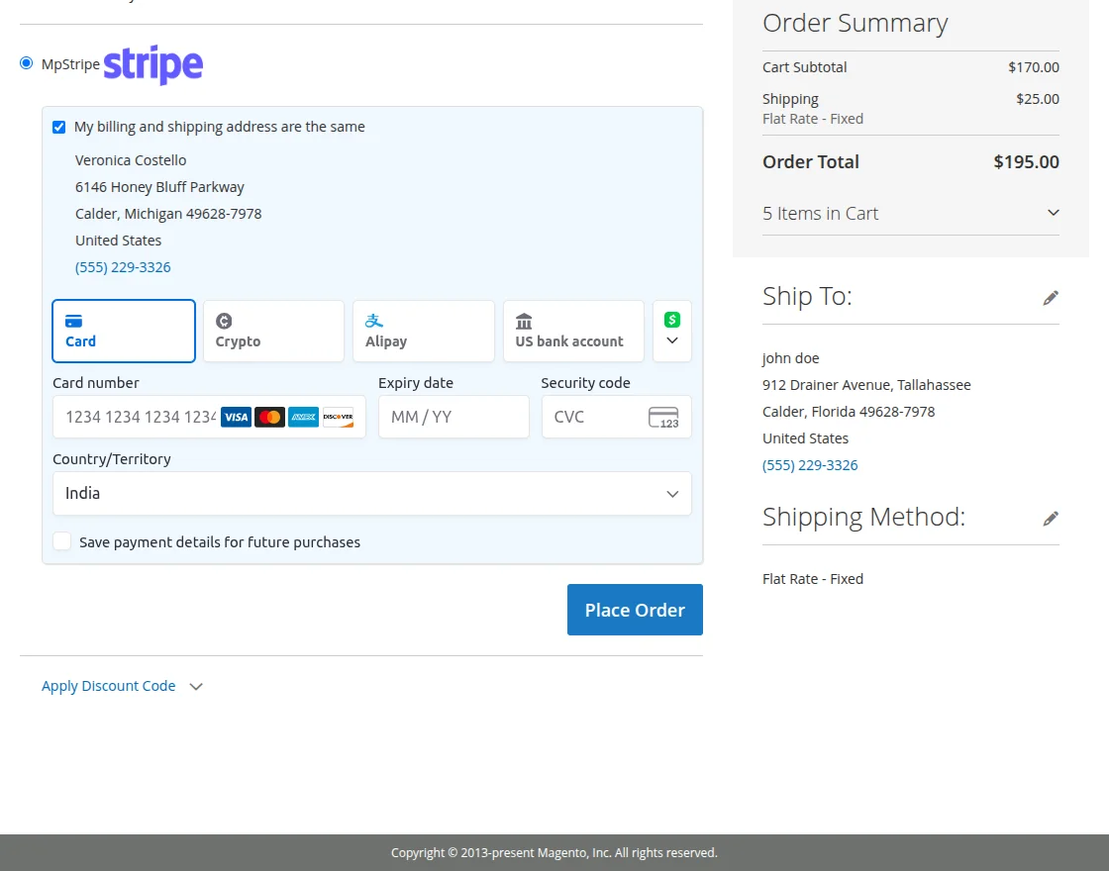Viewport: 1109px width, 871px height.
Task: Pick the US bank account option
Action: (572, 331)
